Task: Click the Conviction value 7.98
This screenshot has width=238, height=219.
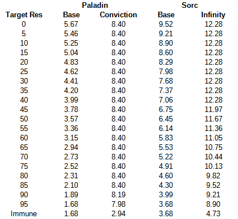Action: pyautogui.click(x=119, y=204)
